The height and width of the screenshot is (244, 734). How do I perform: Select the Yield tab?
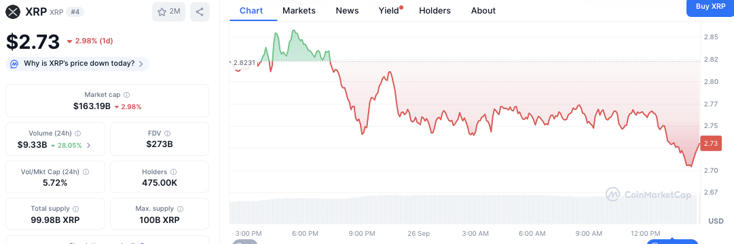pos(390,10)
